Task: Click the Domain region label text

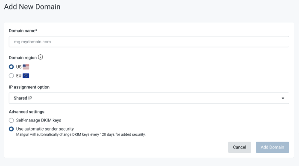Action: [x=23, y=58]
